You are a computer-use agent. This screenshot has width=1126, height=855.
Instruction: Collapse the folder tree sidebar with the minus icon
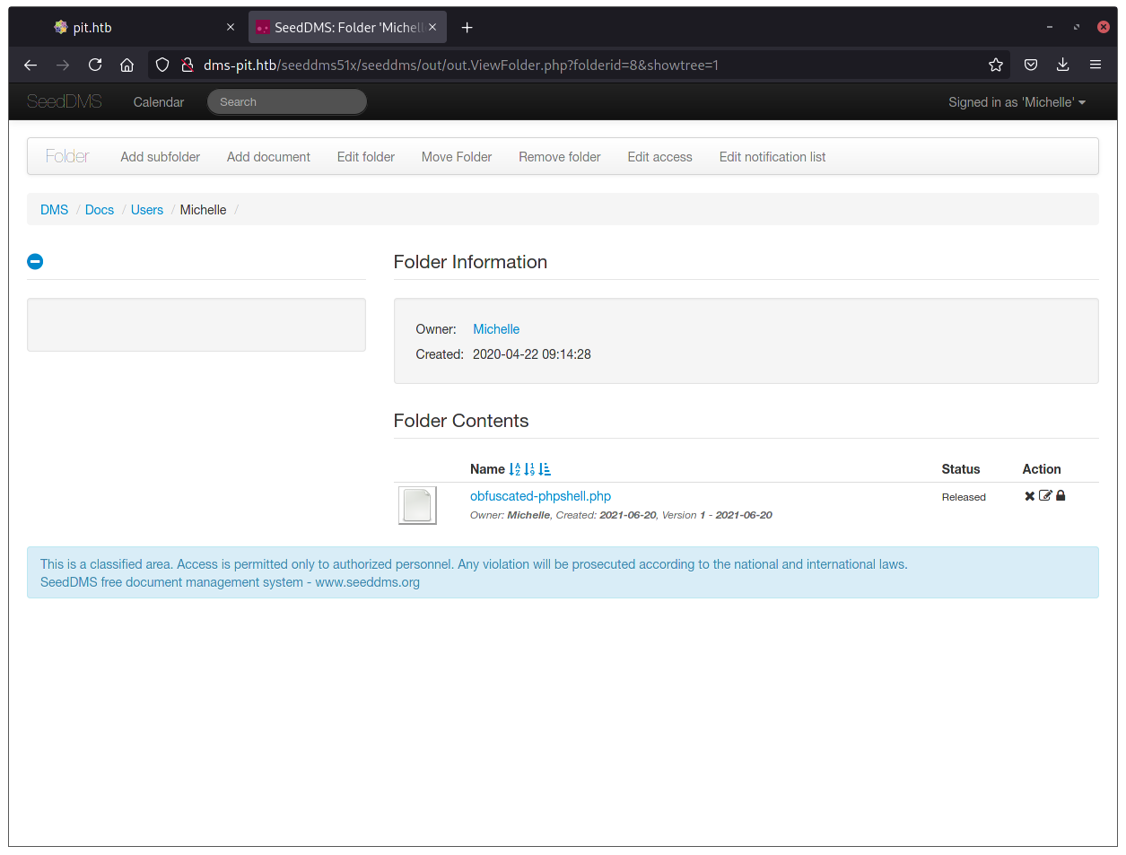click(x=35, y=261)
